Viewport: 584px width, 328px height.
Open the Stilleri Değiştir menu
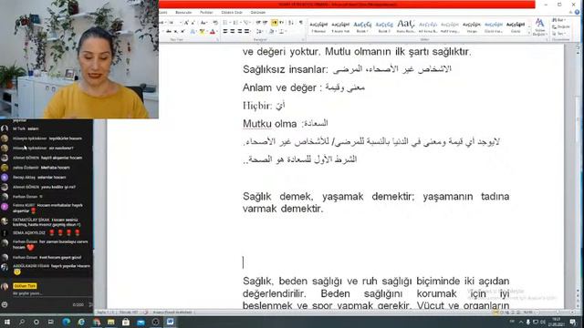(x=539, y=27)
